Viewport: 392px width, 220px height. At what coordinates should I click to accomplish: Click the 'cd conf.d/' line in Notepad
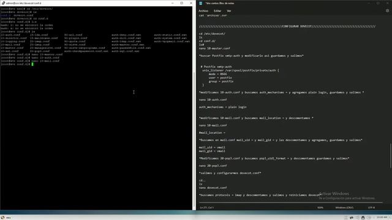[207, 41]
